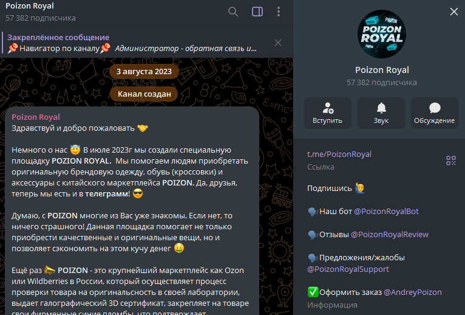465x315 pixels.
Task: Open the Poizon Royal channel avatar
Action: (382, 34)
